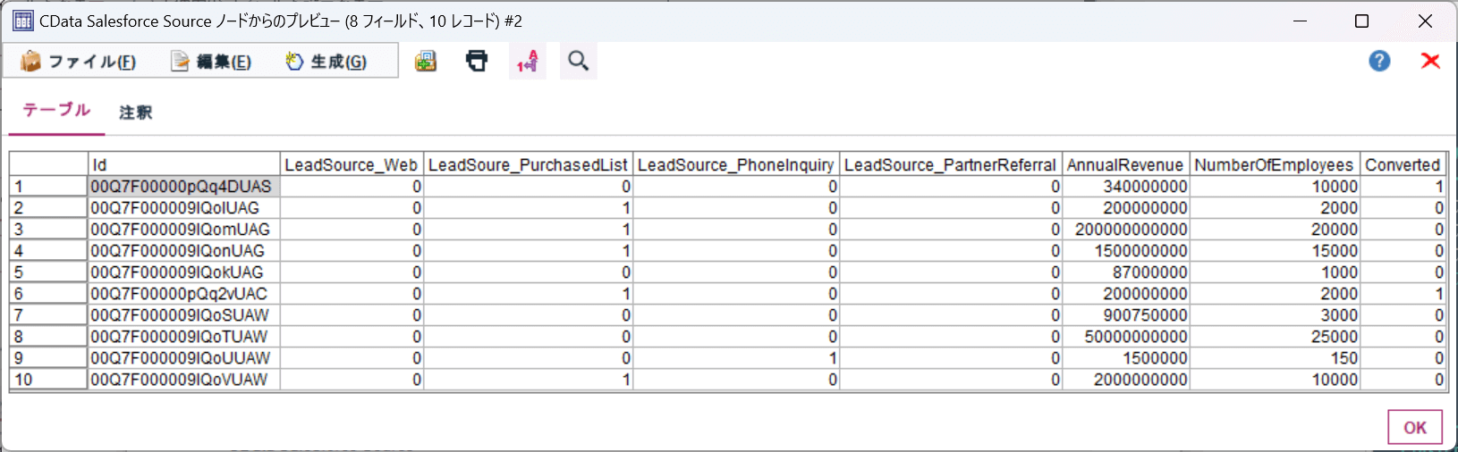Select cell 00Q7F000009IQoUUAW
This screenshot has width=1458, height=452.
tap(184, 357)
